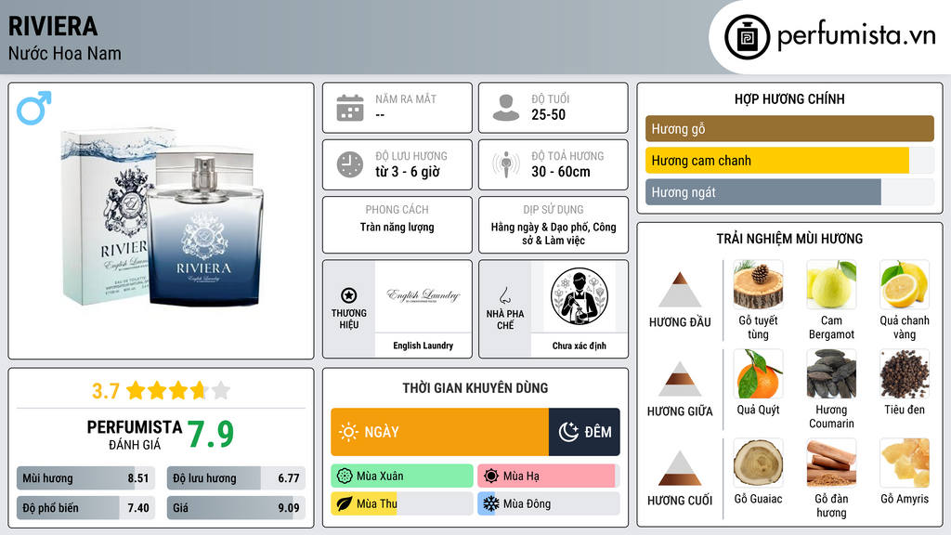
Task: Click the Trải nghiệm mùi hương heading
Action: (x=789, y=239)
